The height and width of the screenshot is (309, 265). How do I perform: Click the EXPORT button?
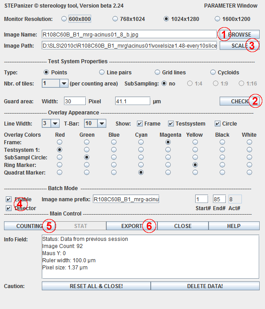click(x=132, y=226)
